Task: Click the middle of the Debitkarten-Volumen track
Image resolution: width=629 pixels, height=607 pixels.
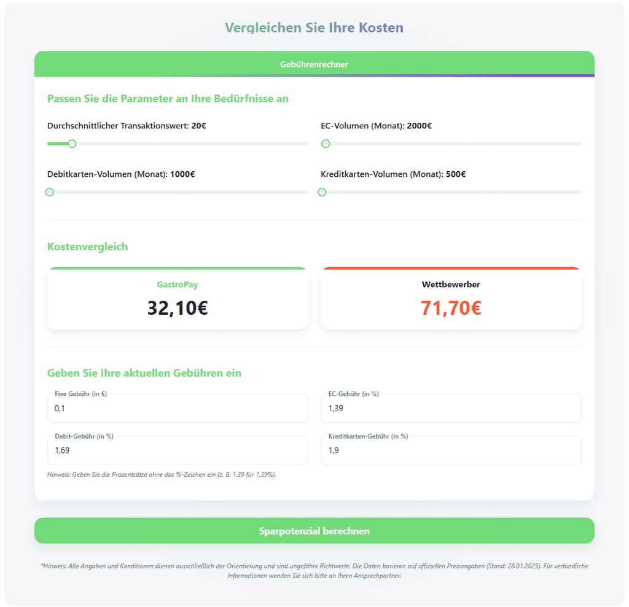Action: [x=178, y=192]
